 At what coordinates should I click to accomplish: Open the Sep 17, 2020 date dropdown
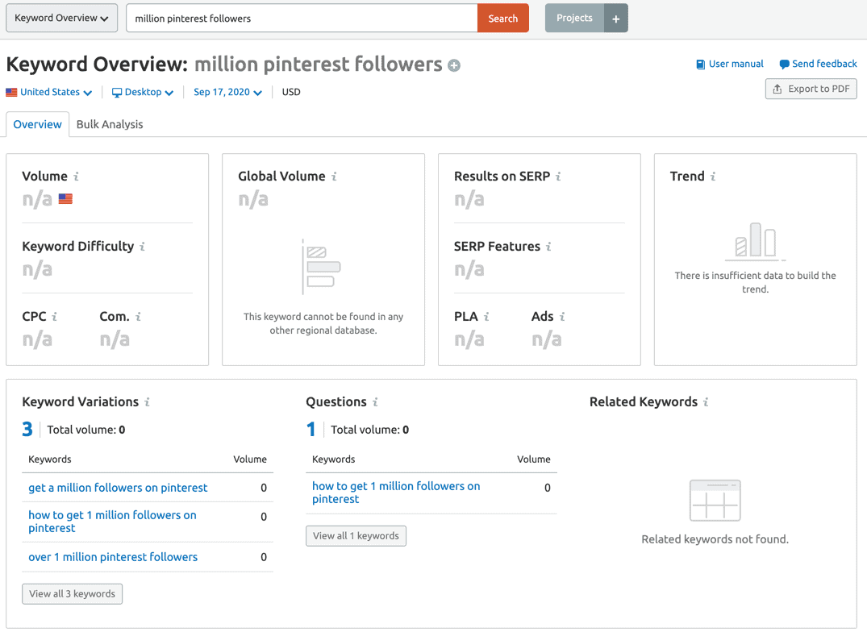pos(227,92)
